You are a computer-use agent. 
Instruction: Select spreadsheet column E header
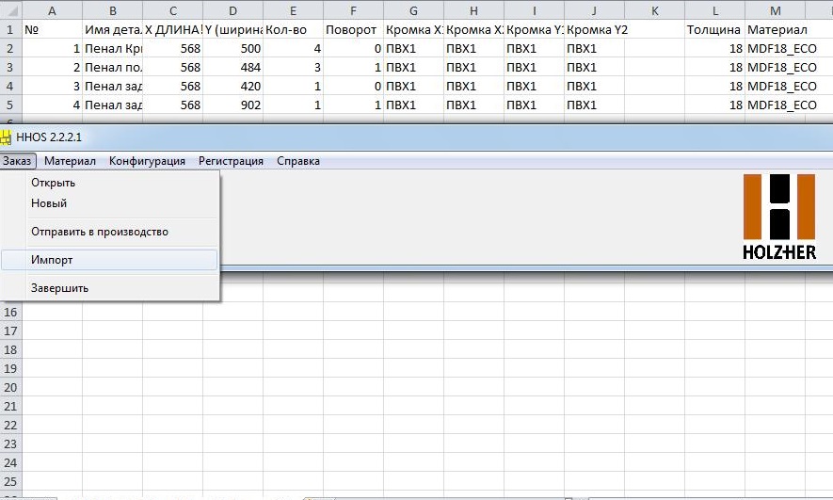click(294, 10)
